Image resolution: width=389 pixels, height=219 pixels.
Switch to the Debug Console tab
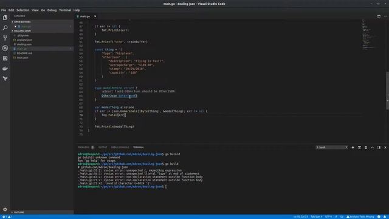click(120, 147)
